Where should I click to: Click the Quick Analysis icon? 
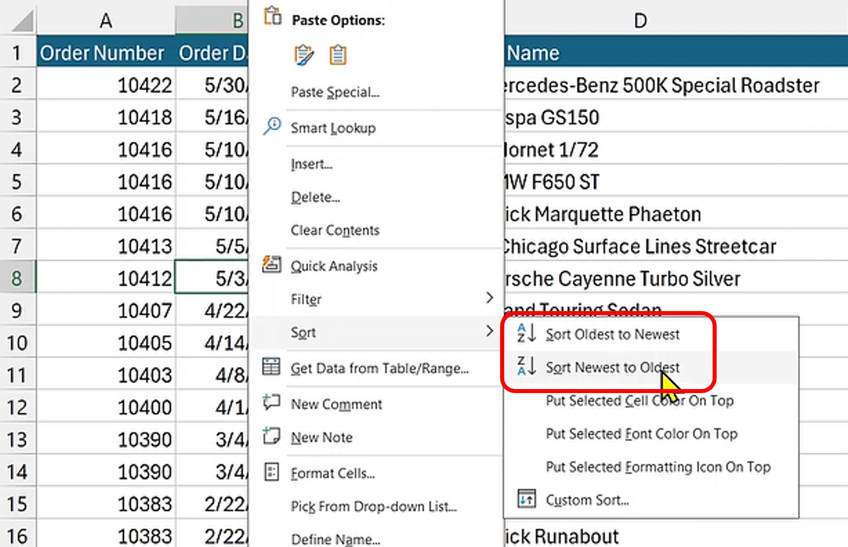(x=272, y=265)
